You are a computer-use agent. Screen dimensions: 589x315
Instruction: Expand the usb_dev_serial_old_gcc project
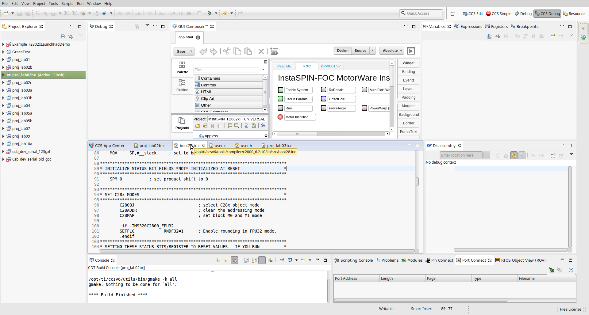pyautogui.click(x=3, y=159)
